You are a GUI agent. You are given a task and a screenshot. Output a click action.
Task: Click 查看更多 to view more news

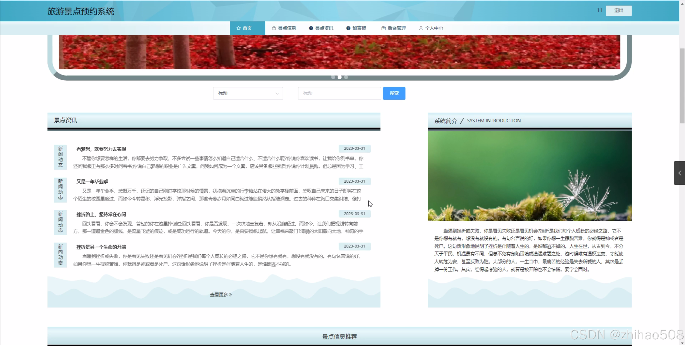pyautogui.click(x=221, y=295)
